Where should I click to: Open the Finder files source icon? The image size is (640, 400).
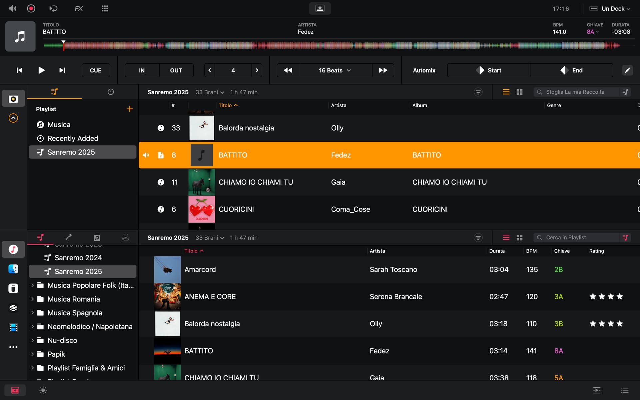pyautogui.click(x=13, y=269)
